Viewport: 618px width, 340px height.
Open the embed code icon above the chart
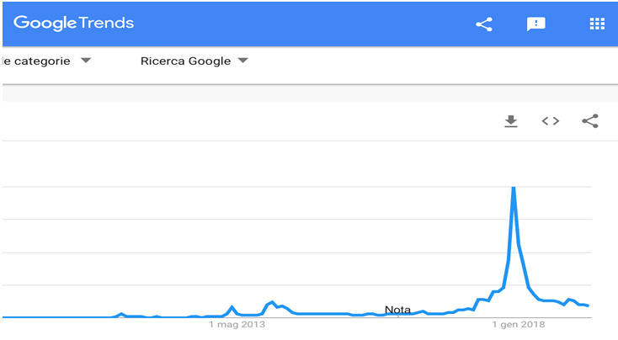tap(550, 121)
